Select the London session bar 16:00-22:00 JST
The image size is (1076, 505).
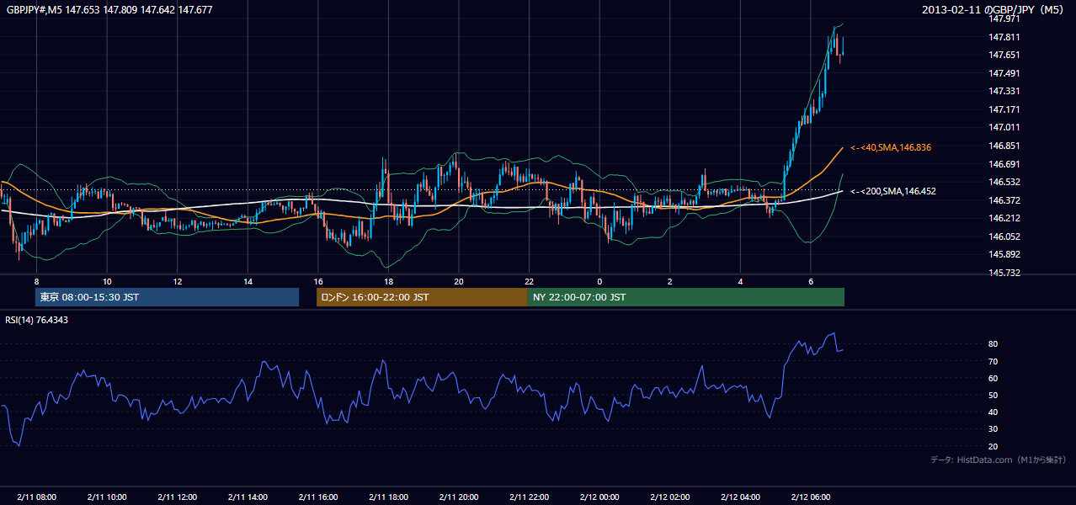(422, 297)
